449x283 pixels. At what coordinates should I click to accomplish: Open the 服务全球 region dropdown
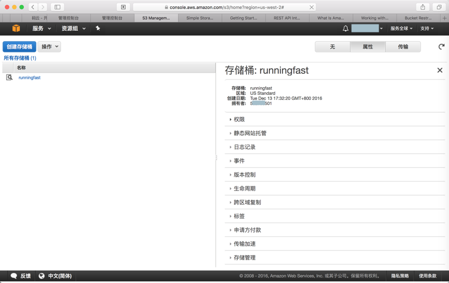[x=402, y=28]
